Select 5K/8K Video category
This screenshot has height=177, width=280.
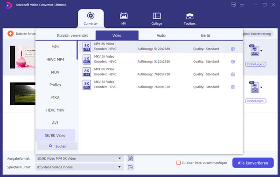pyautogui.click(x=55, y=136)
